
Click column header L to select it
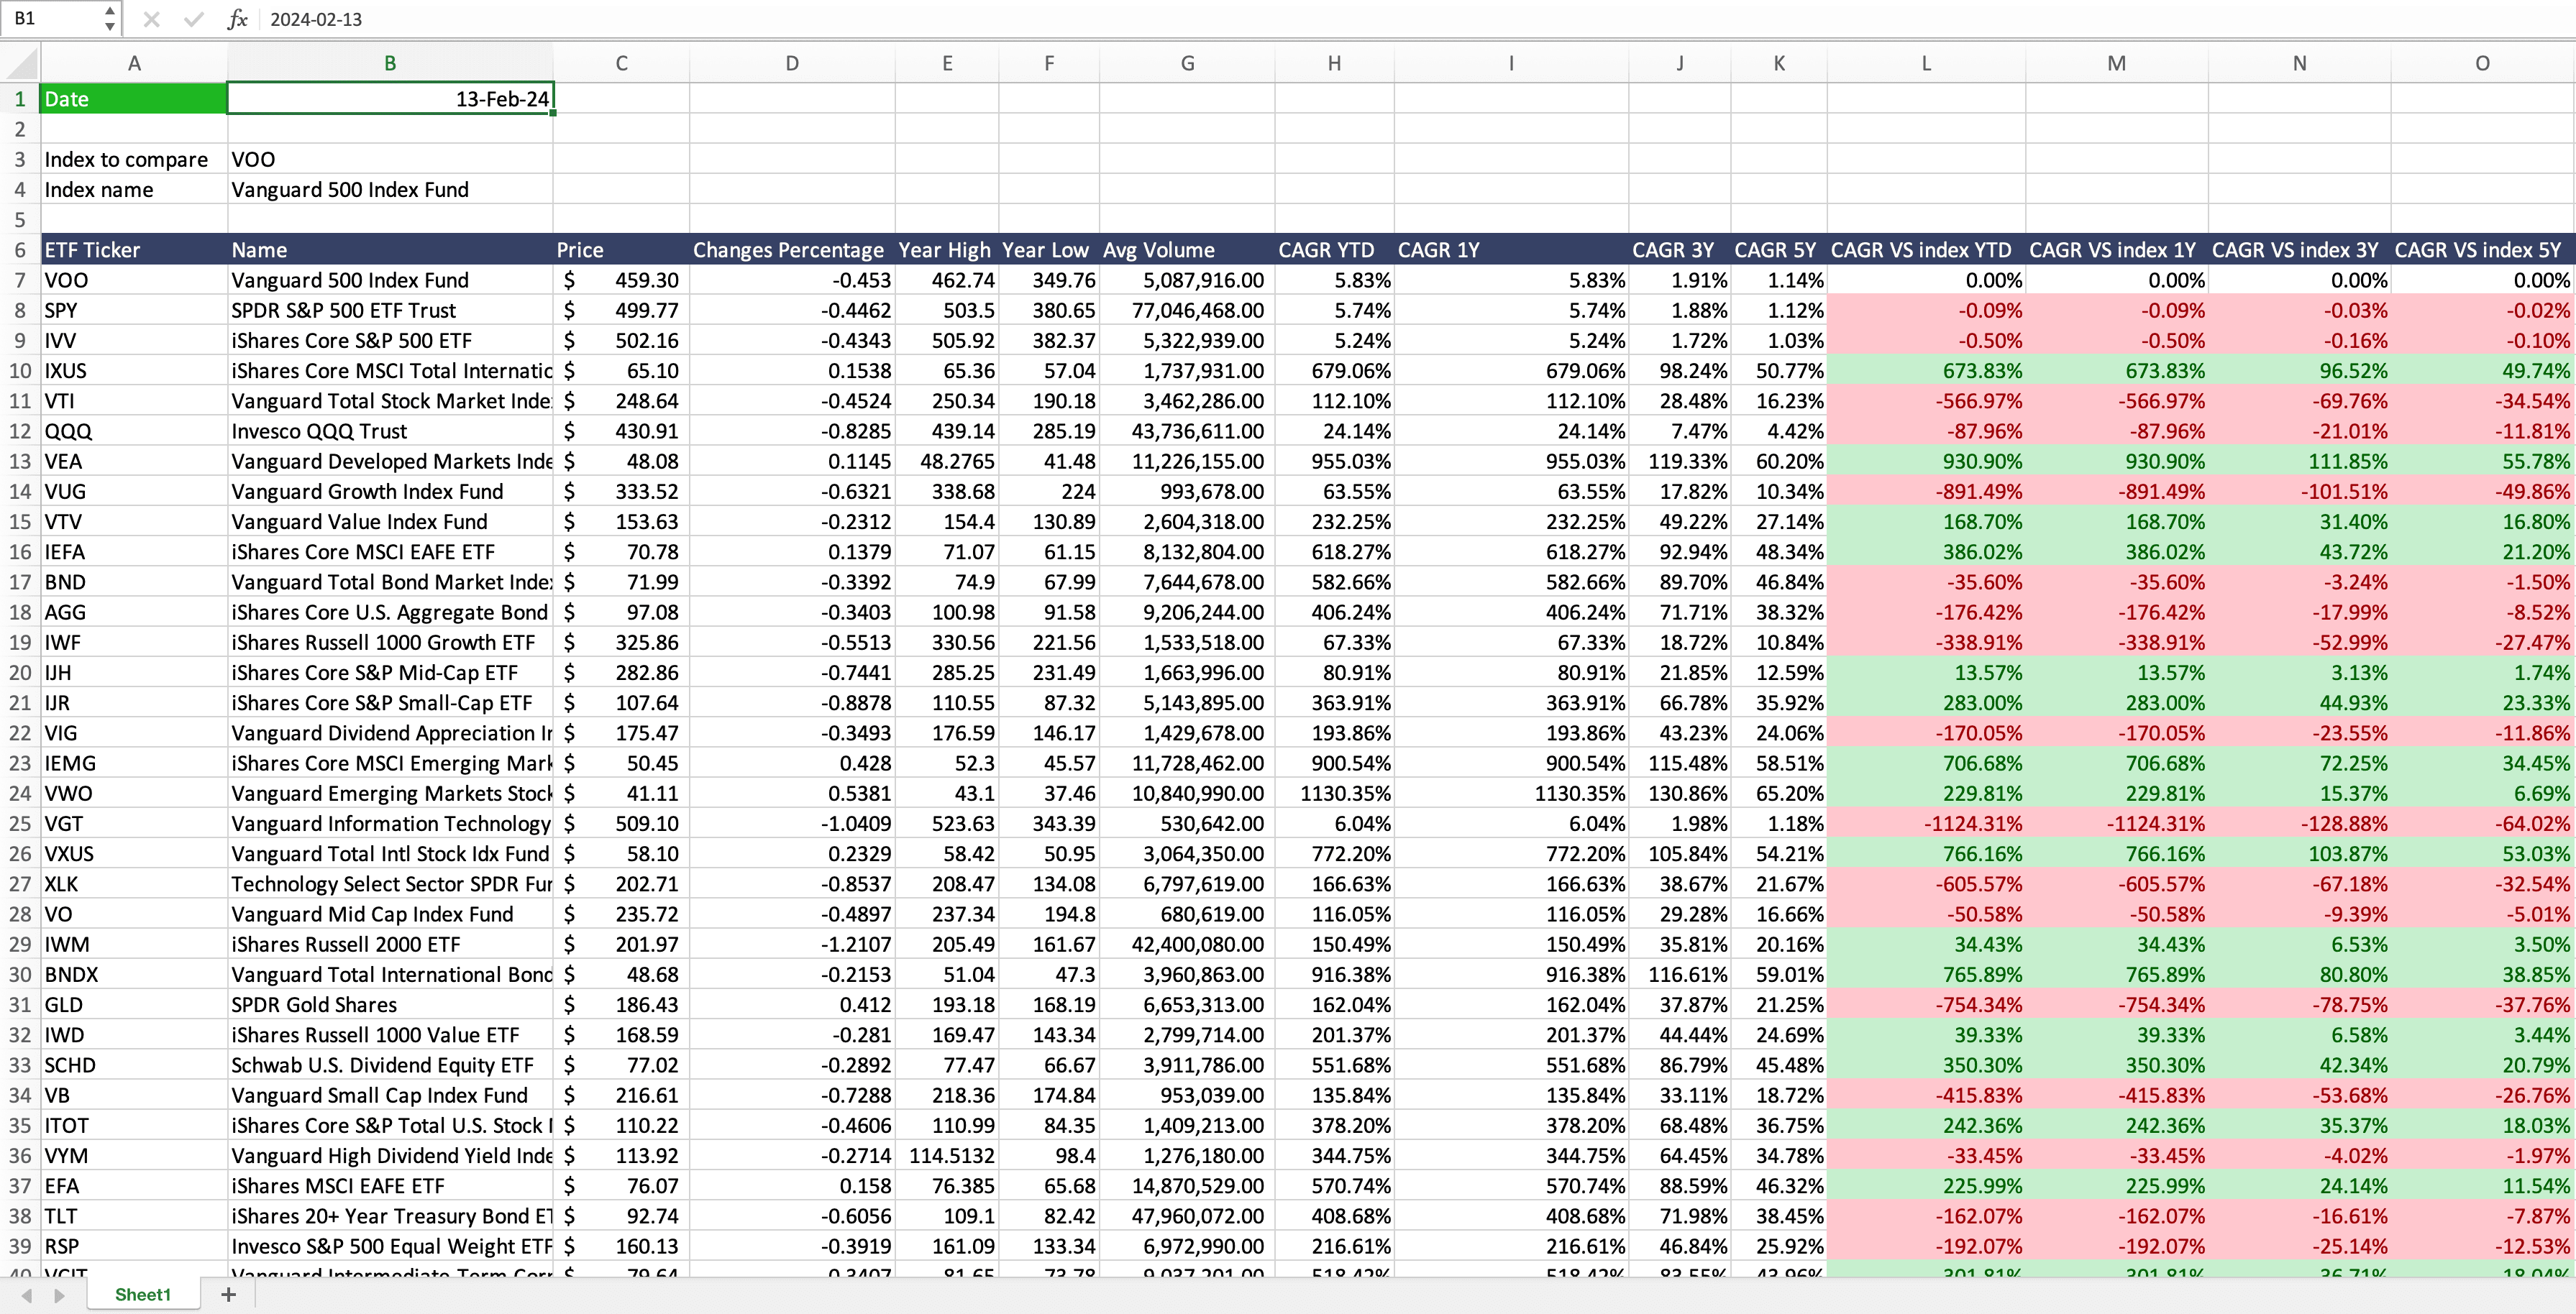[1925, 62]
